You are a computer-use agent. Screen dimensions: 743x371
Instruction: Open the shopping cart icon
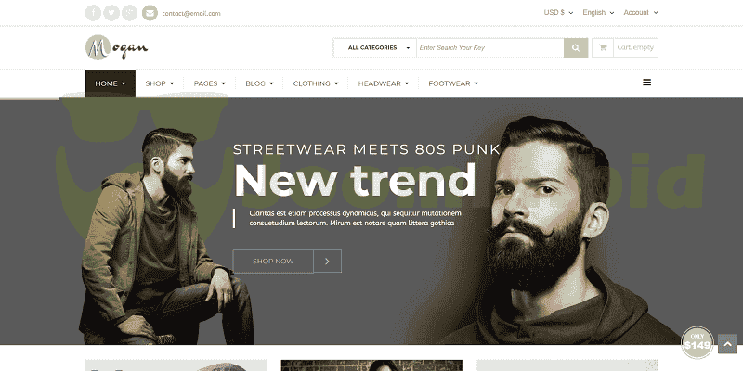point(603,47)
